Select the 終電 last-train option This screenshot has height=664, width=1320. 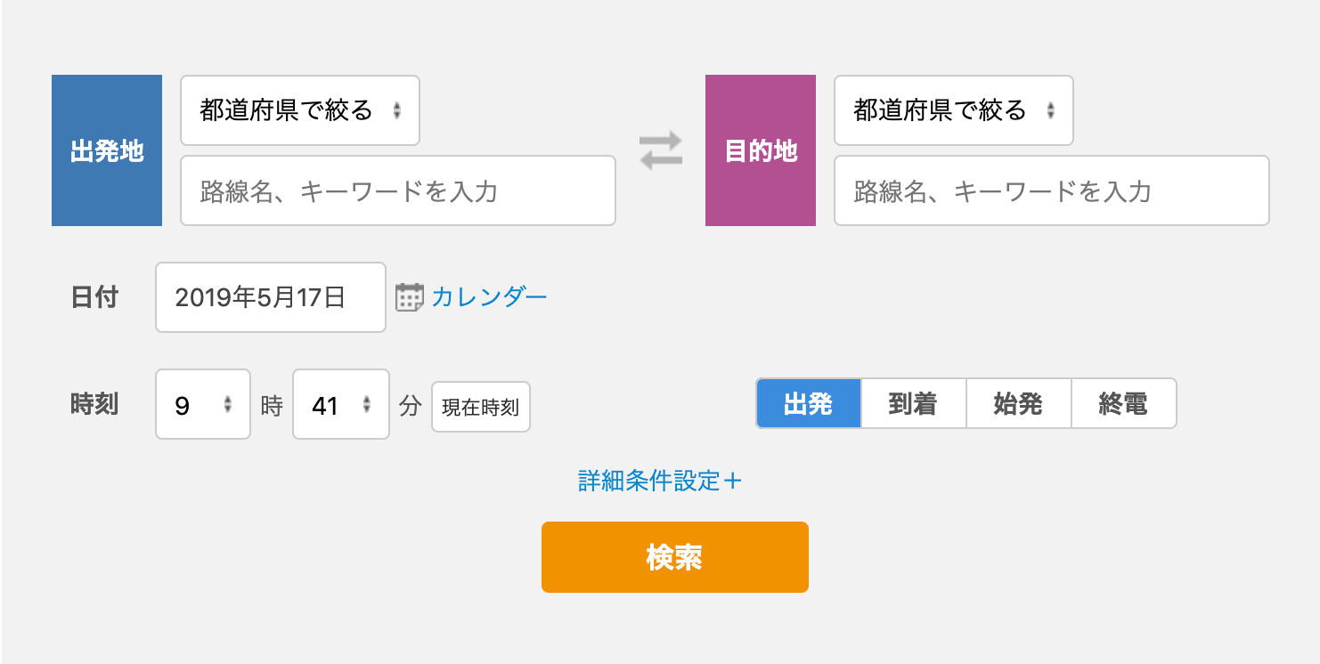click(x=1123, y=403)
